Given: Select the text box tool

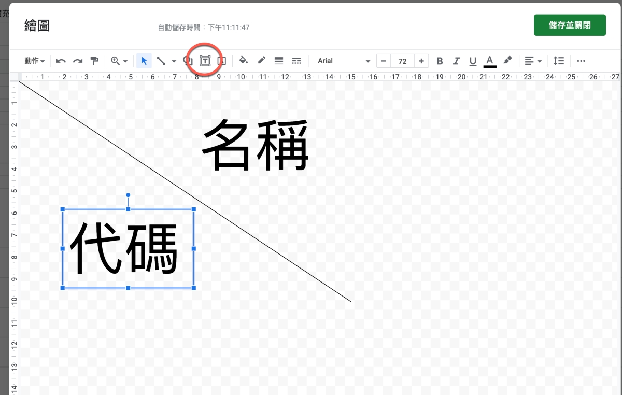Looking at the screenshot, I should pos(205,61).
